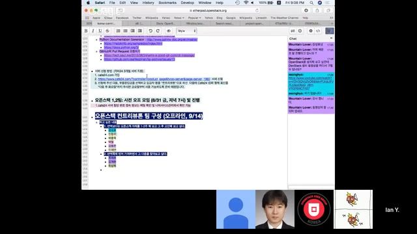417x234 pixels.
Task: Toggle bold formatting in Etherpad toolbar
Action: [x=86, y=31]
